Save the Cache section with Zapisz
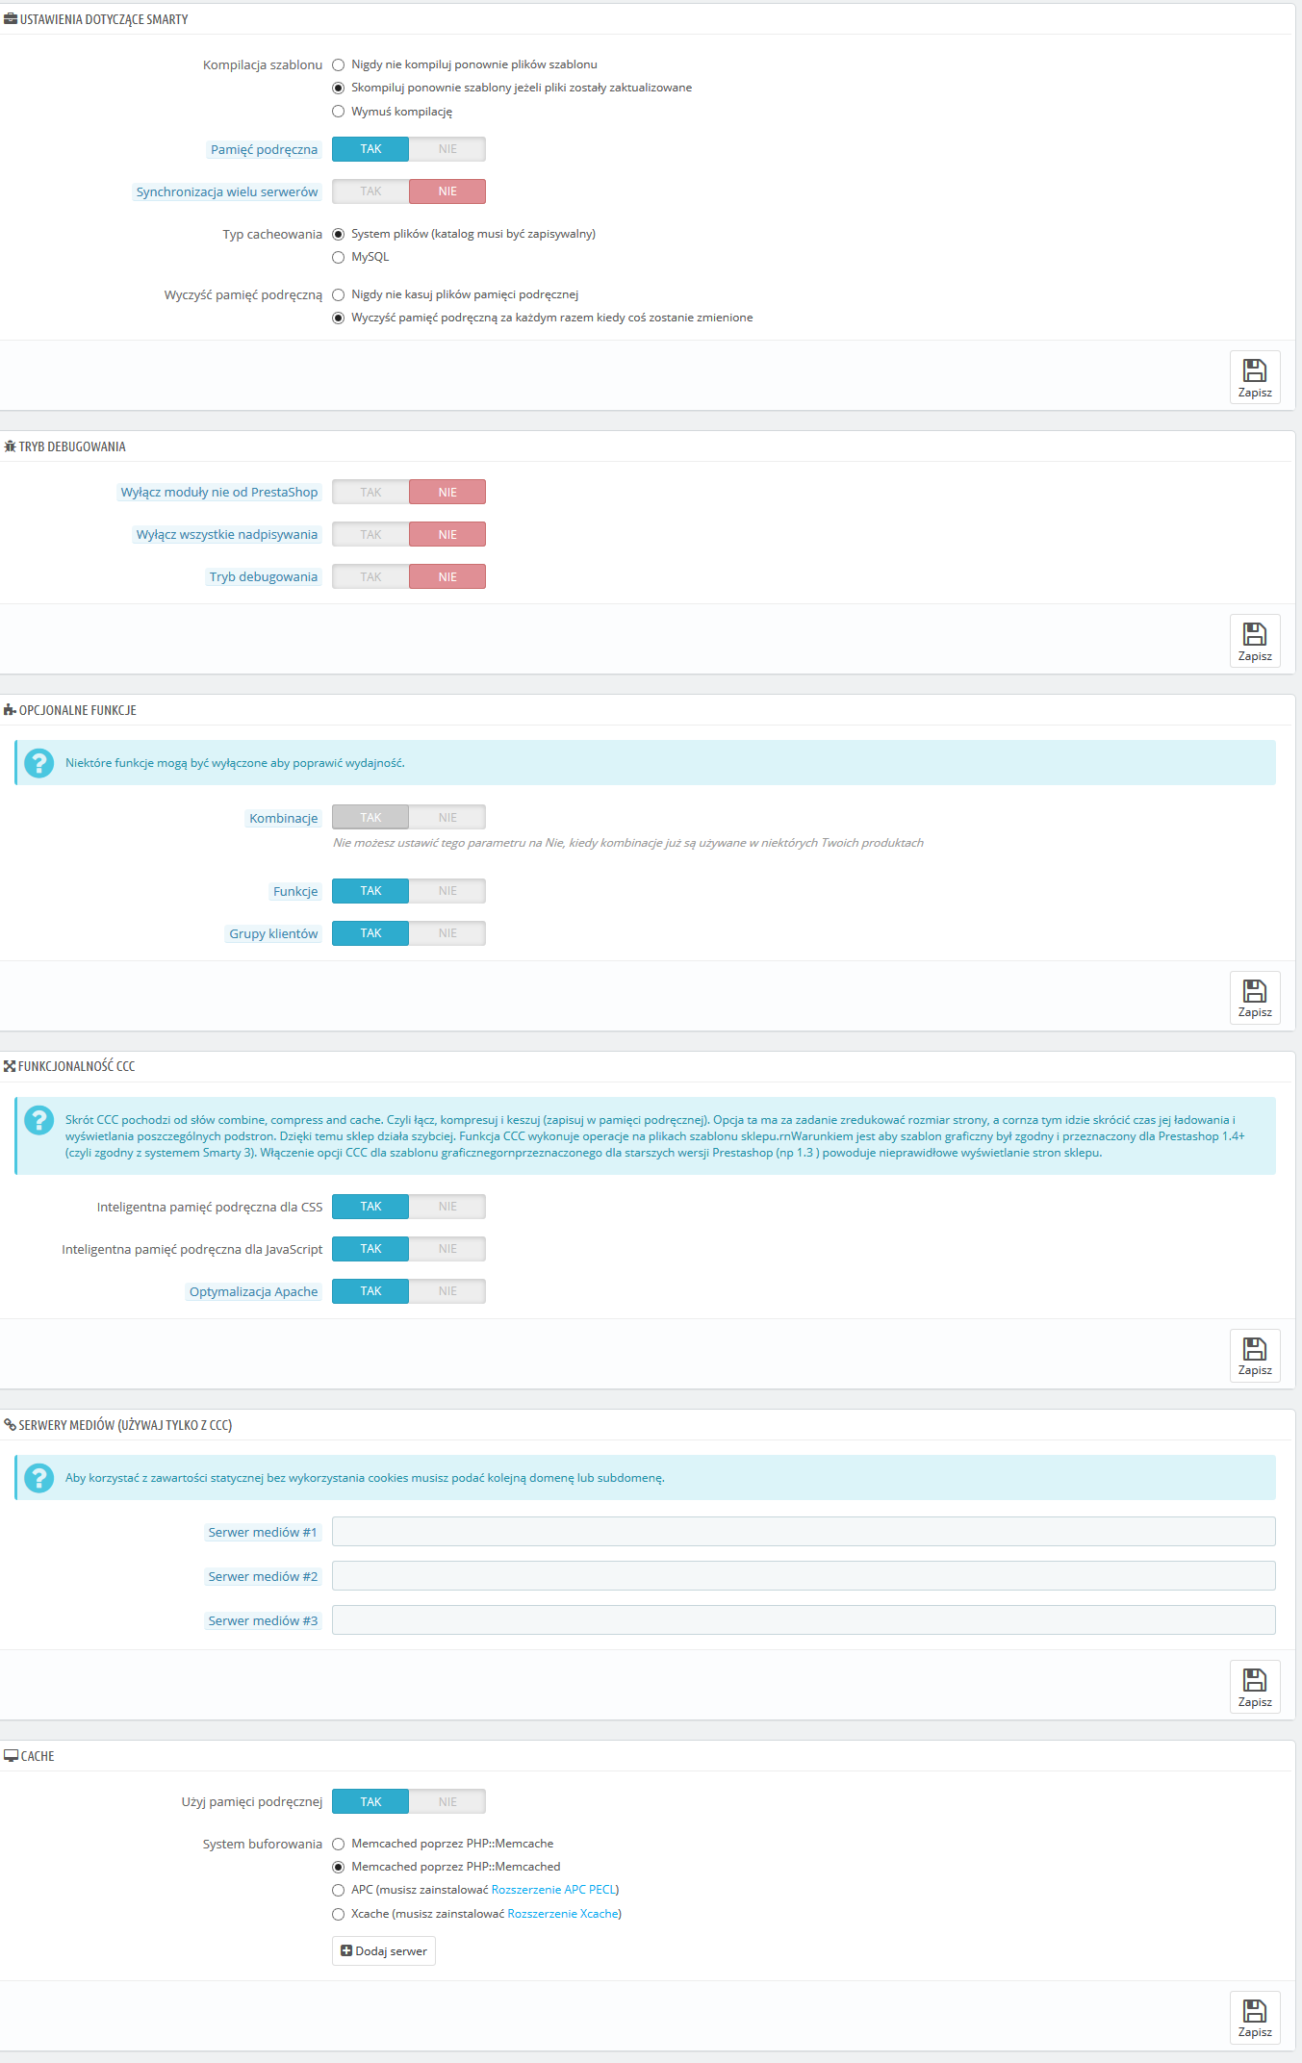1302x2063 pixels. (1255, 2018)
